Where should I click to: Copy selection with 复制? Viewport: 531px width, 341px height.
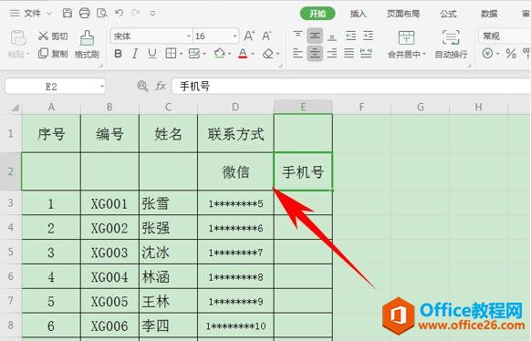pyautogui.click(x=53, y=54)
